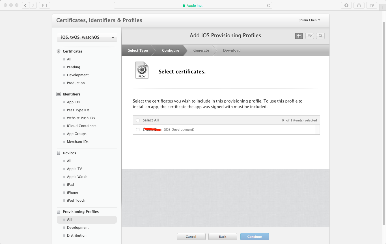The height and width of the screenshot is (244, 386).
Task: Open Merchant IDs
Action: point(78,142)
